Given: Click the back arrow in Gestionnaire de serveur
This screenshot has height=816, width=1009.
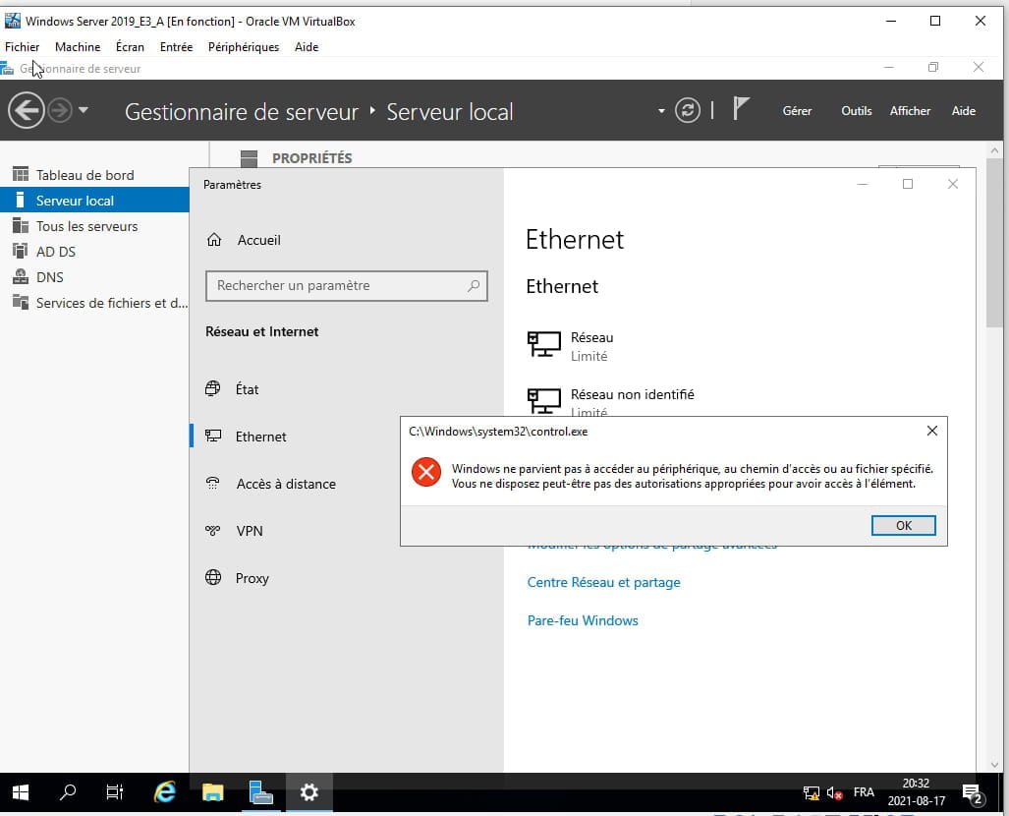Looking at the screenshot, I should tap(27, 111).
